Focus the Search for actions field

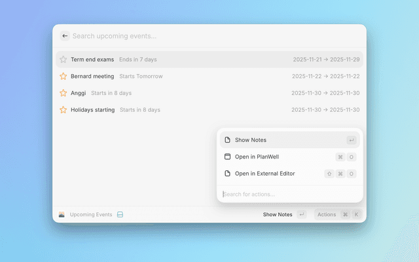(288, 194)
